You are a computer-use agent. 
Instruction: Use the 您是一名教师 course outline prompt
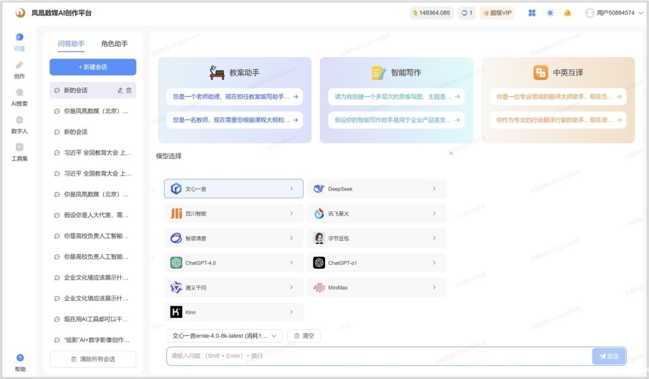click(x=235, y=120)
